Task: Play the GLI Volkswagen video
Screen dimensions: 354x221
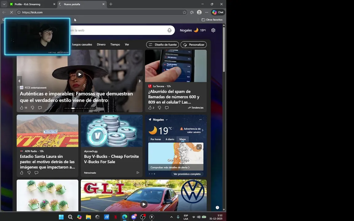Action: coord(144,204)
